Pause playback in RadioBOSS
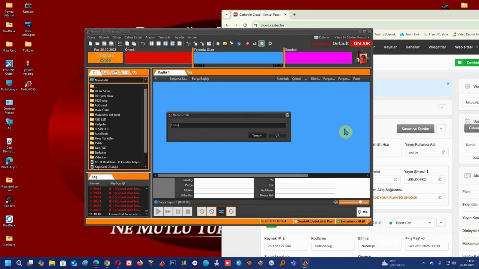The width and height of the screenshot is (479, 269). coord(178,212)
